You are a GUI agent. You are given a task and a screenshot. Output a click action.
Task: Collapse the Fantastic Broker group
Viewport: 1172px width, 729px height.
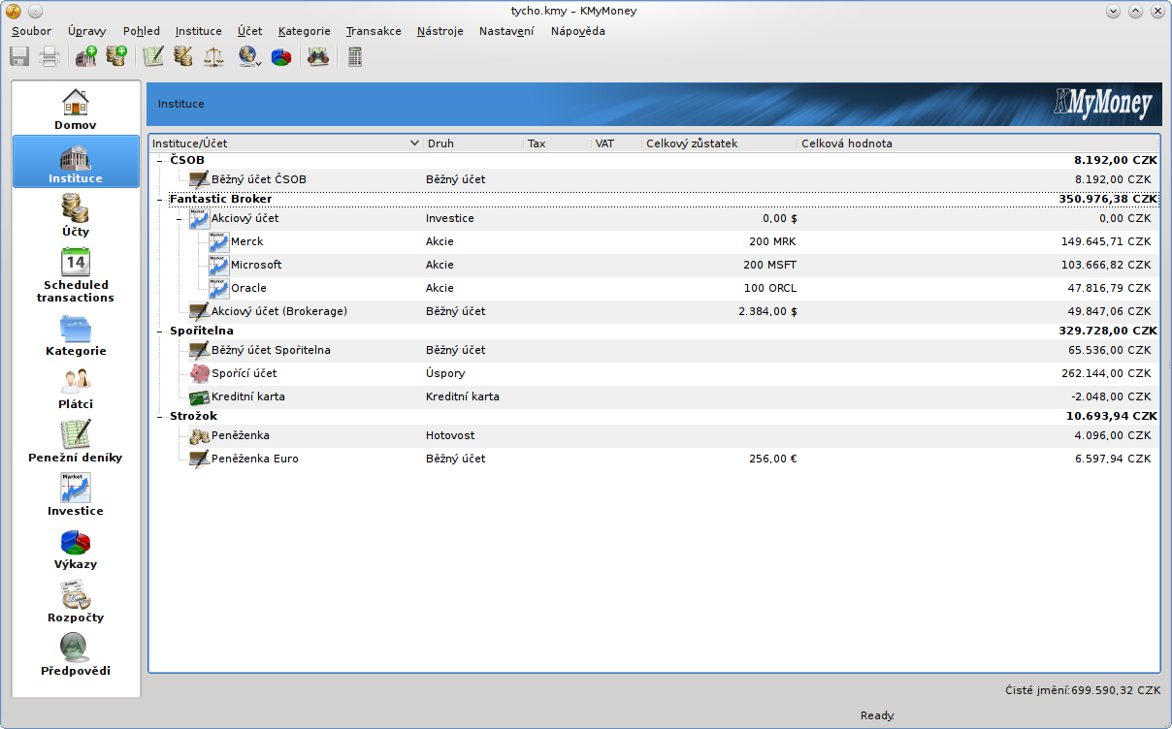159,199
